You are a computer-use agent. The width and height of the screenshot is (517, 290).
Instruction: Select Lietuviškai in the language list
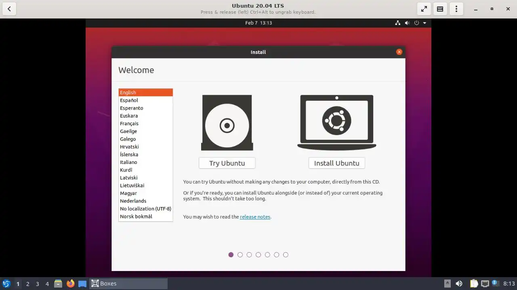145,185
